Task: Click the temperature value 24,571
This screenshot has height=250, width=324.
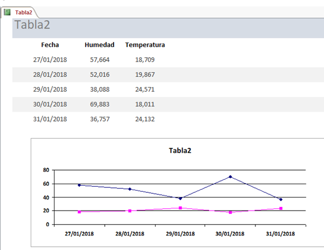Action: [x=145, y=90]
